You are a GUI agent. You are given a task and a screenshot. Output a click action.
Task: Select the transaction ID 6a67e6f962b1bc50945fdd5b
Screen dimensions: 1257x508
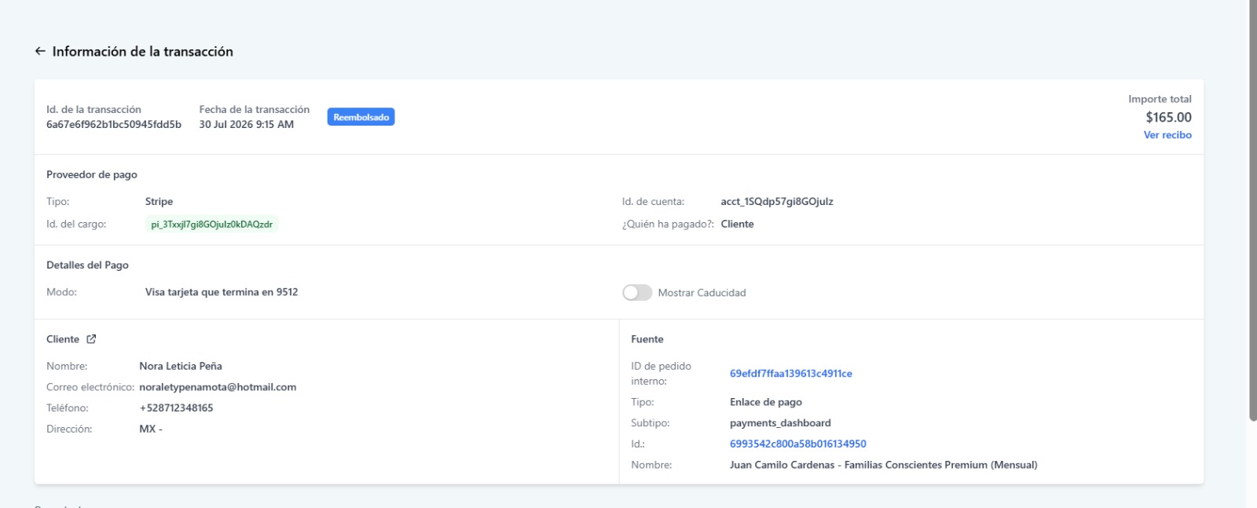point(114,124)
